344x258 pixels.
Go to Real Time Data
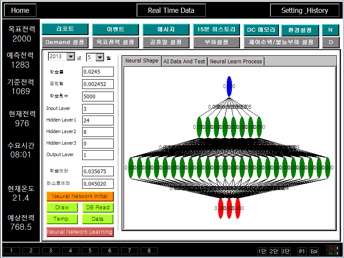coord(171,10)
